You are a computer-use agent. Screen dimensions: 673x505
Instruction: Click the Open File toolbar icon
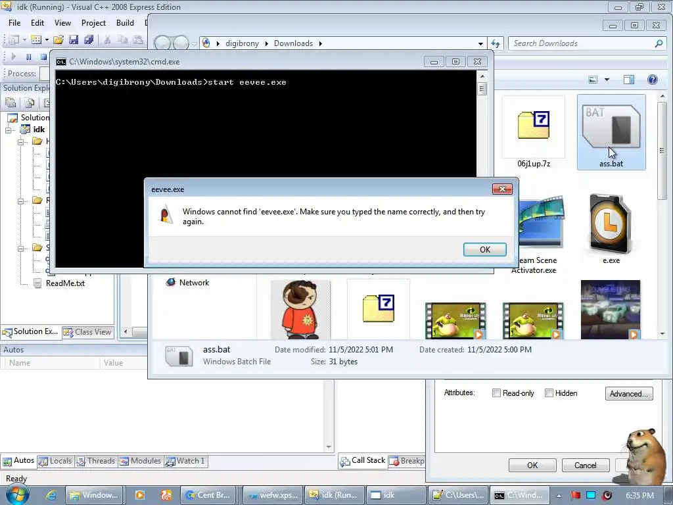click(58, 40)
